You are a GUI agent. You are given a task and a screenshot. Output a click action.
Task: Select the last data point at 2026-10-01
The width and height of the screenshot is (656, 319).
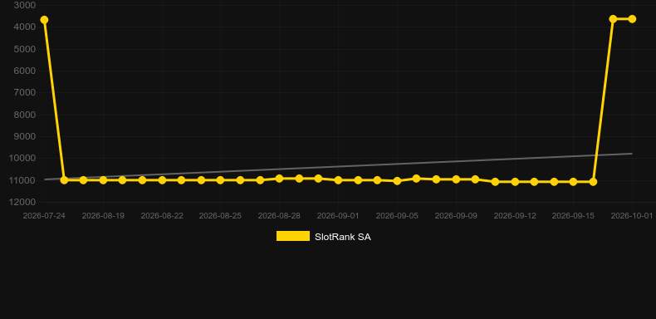632,19
